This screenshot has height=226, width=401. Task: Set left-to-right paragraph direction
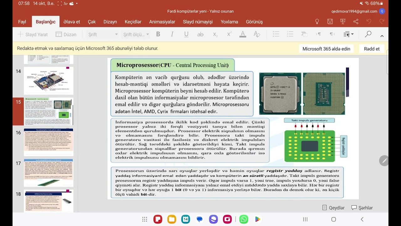click(318, 34)
